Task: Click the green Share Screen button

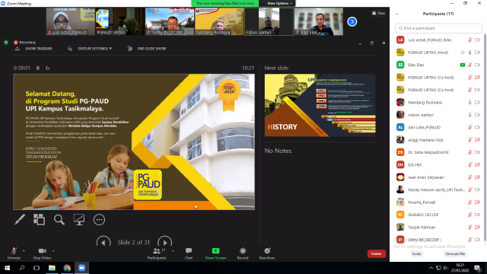Action: point(215,253)
